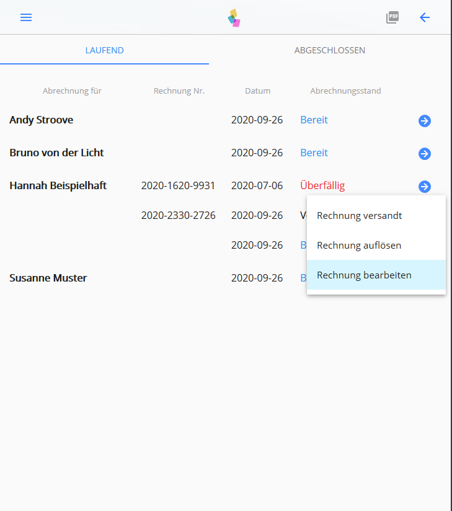Screen dimensions: 452x511
Task: Choose 'Rechnung auflösen' menu entry
Action: (x=359, y=246)
